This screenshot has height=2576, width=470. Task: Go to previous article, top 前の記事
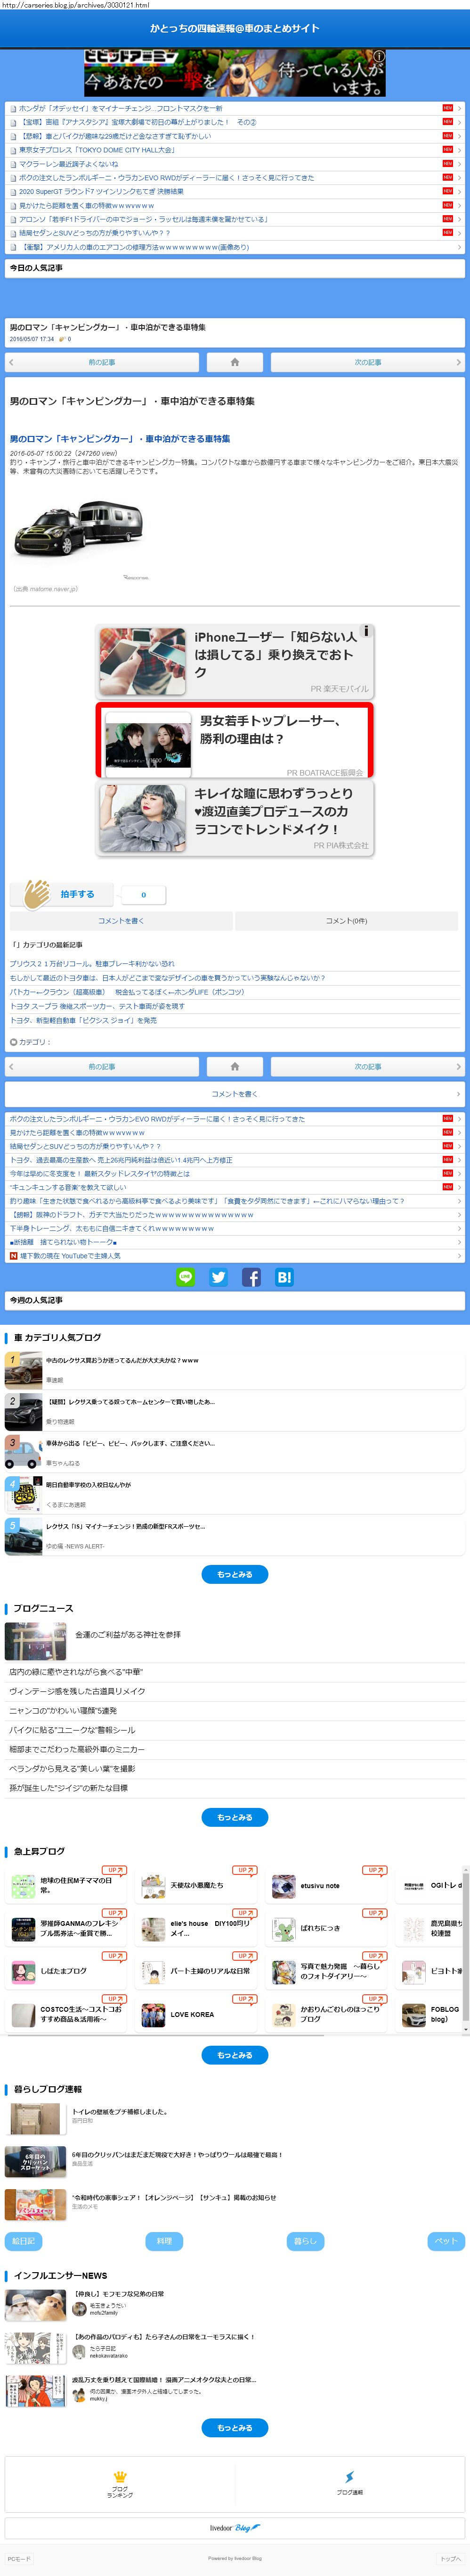click(x=102, y=362)
